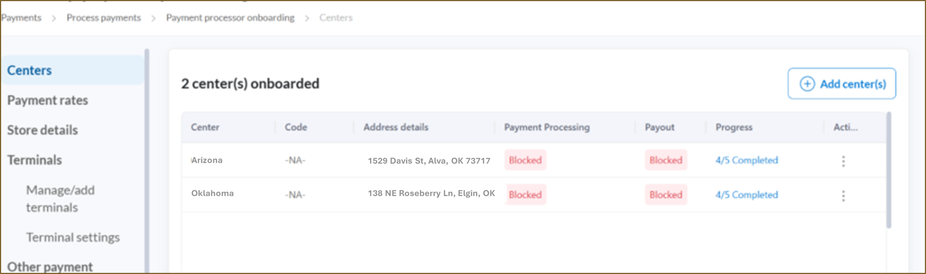This screenshot has width=926, height=274.
Task: Navigate to Payments via the breadcrumb
Action: click(x=21, y=18)
